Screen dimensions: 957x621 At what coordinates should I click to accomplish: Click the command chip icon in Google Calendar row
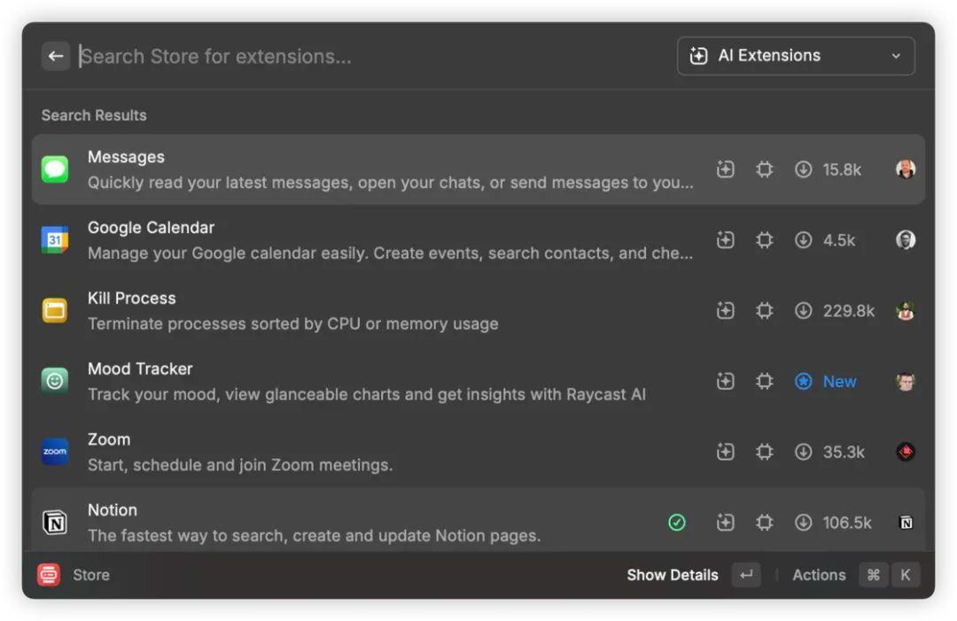[x=764, y=240]
